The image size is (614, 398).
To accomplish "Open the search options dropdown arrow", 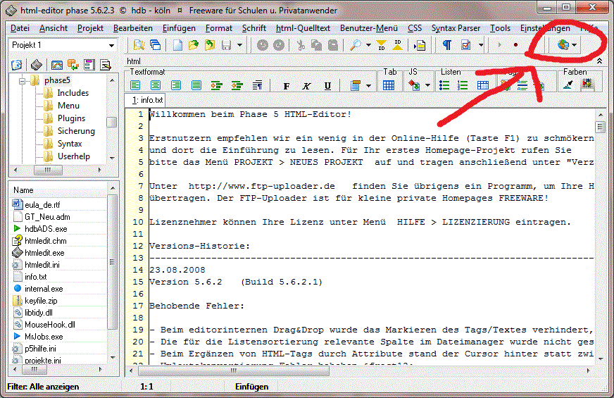I will [368, 45].
